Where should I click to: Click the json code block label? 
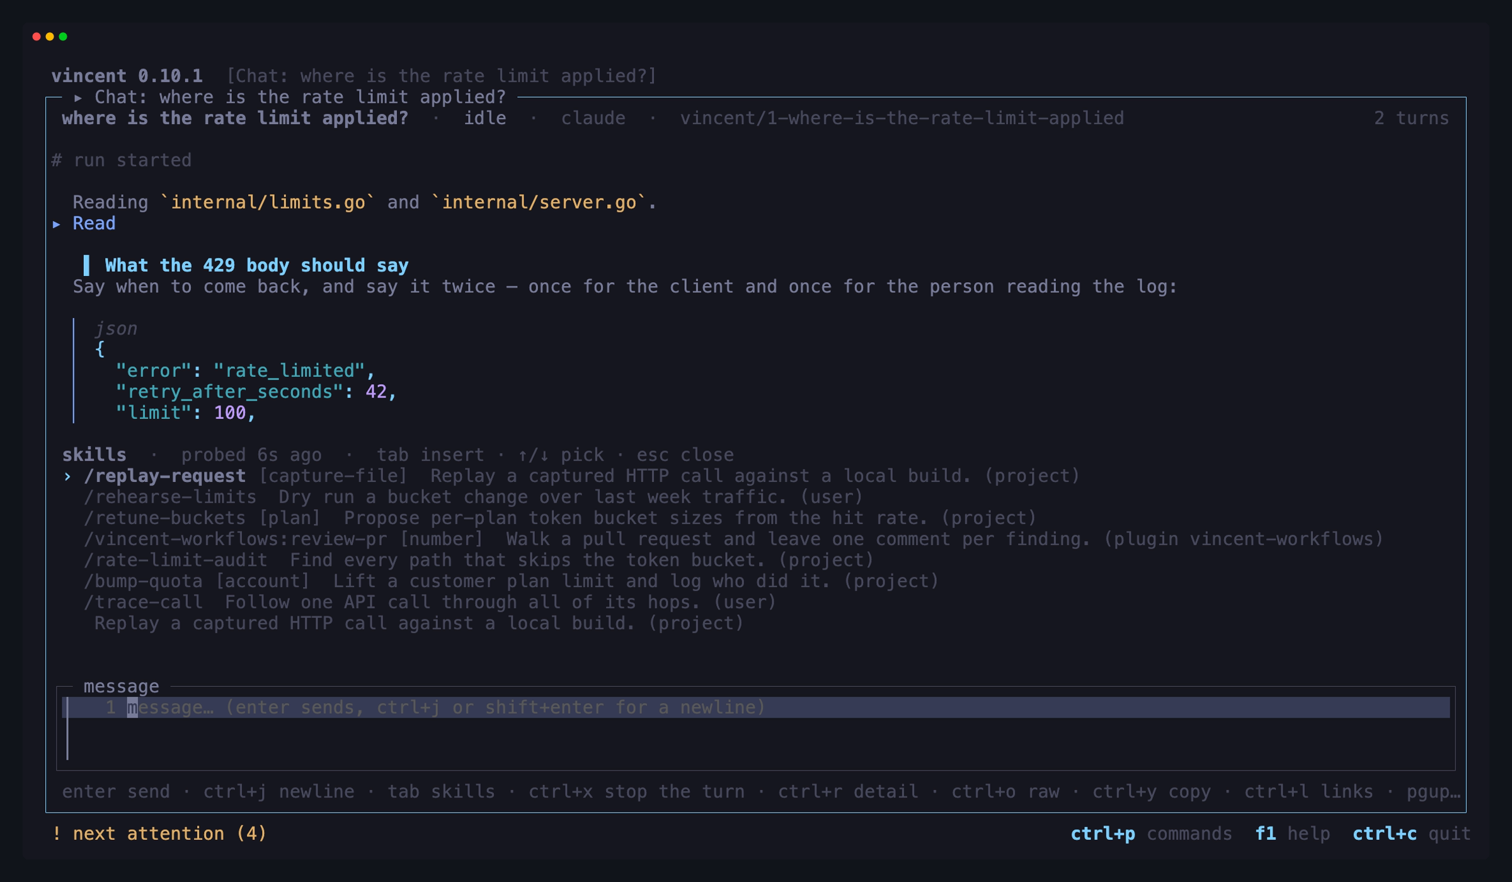point(116,328)
